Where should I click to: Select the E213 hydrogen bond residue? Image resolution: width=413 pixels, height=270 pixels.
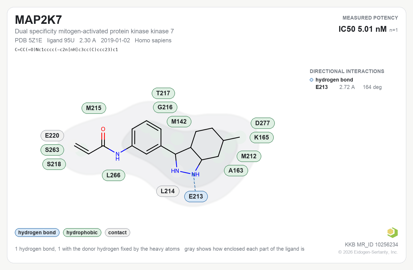196,196
